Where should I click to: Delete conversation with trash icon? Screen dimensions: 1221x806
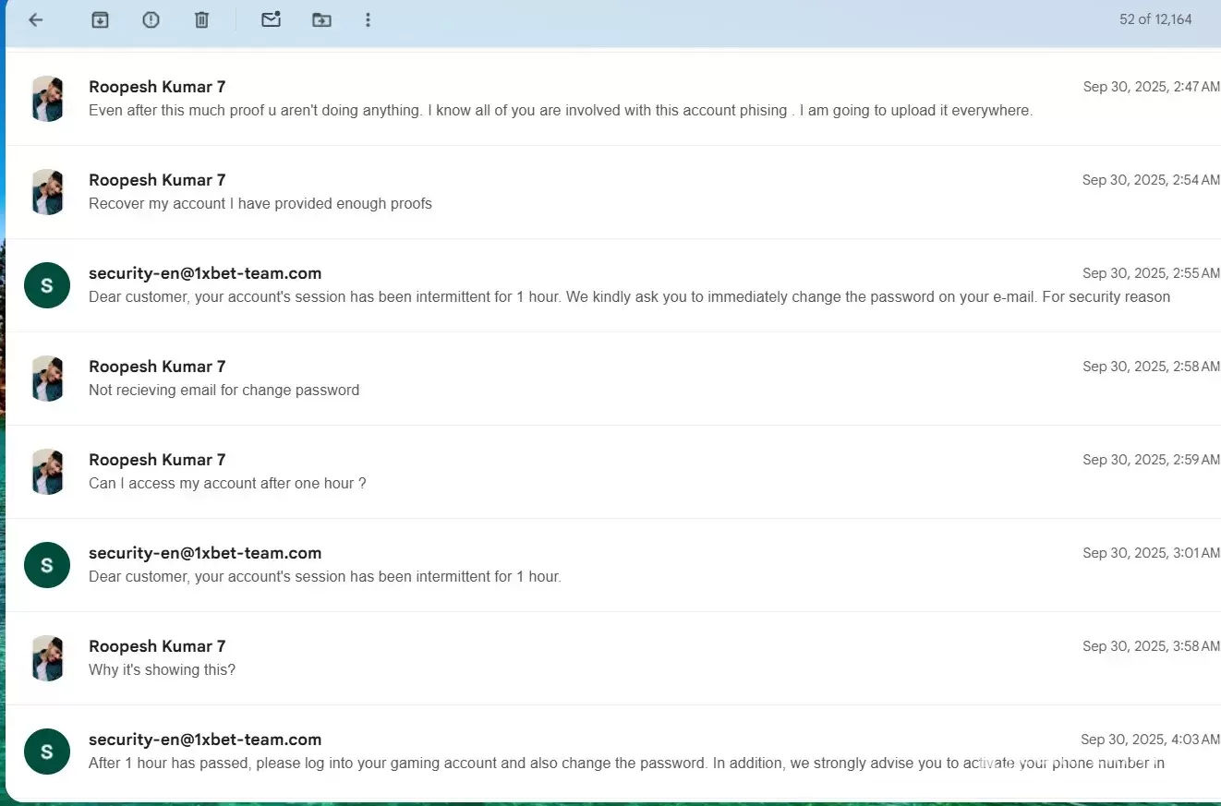point(201,19)
